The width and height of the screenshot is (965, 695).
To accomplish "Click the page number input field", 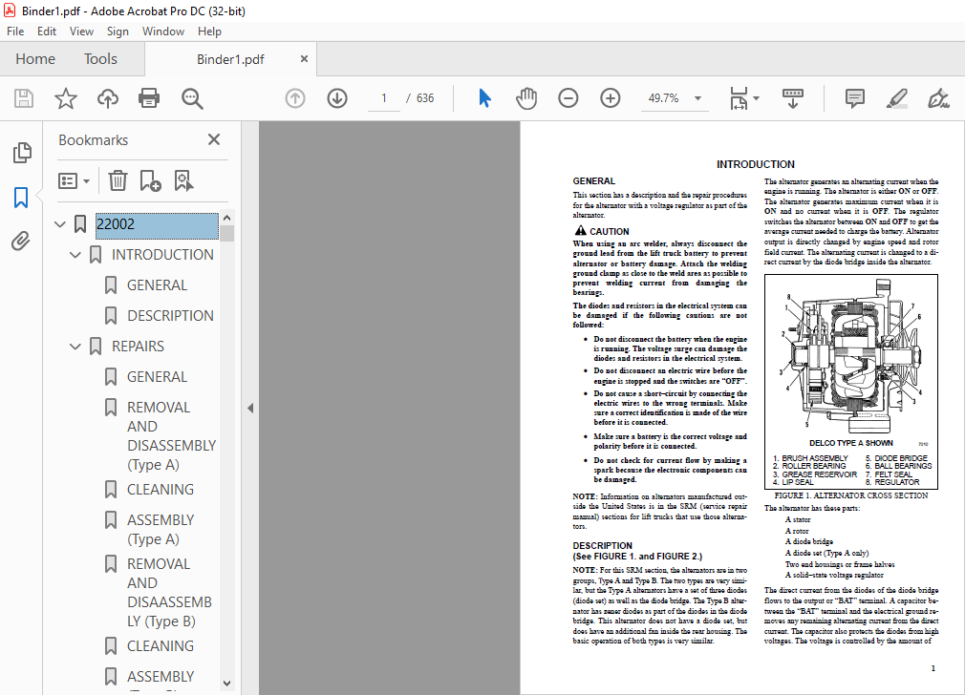I will 384,98.
